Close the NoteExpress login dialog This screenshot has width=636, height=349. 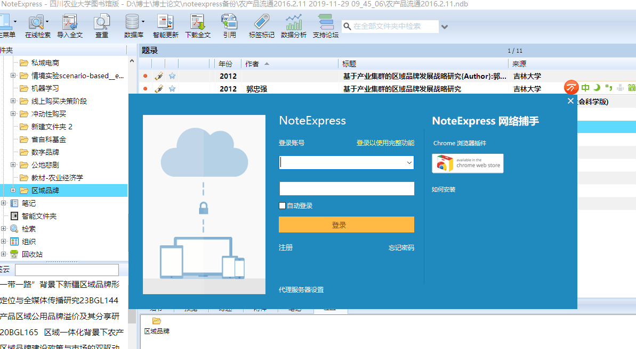[x=570, y=101]
